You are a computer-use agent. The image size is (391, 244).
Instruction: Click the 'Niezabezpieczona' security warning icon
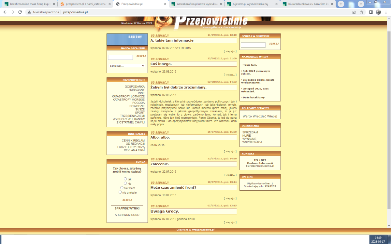coord(29,12)
